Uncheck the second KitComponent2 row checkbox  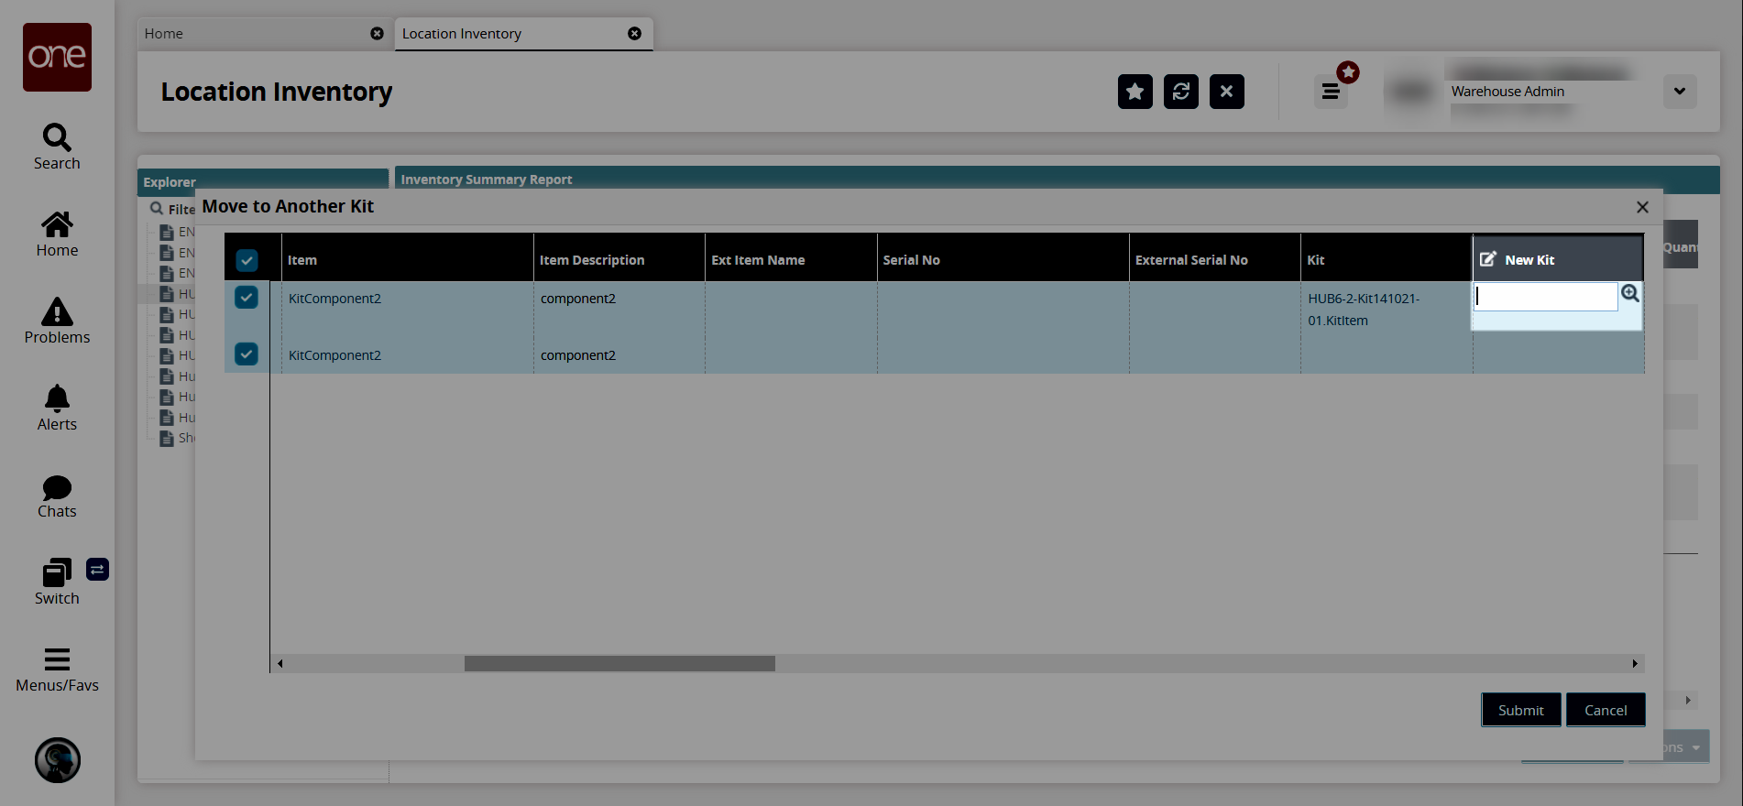pyautogui.click(x=247, y=354)
